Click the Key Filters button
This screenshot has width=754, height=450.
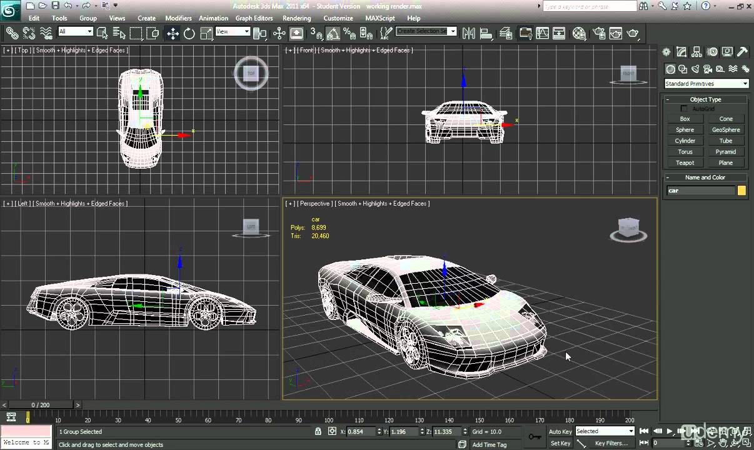coord(611,443)
